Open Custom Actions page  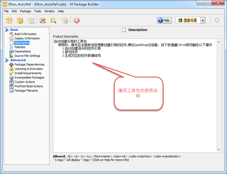click(25, 82)
